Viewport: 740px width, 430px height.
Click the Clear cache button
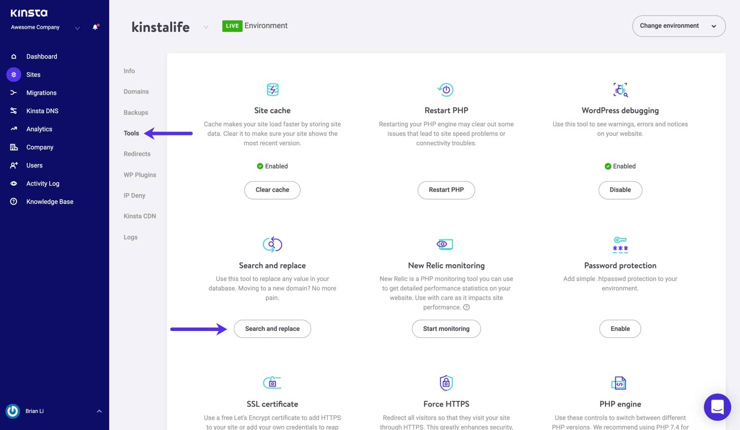click(272, 190)
